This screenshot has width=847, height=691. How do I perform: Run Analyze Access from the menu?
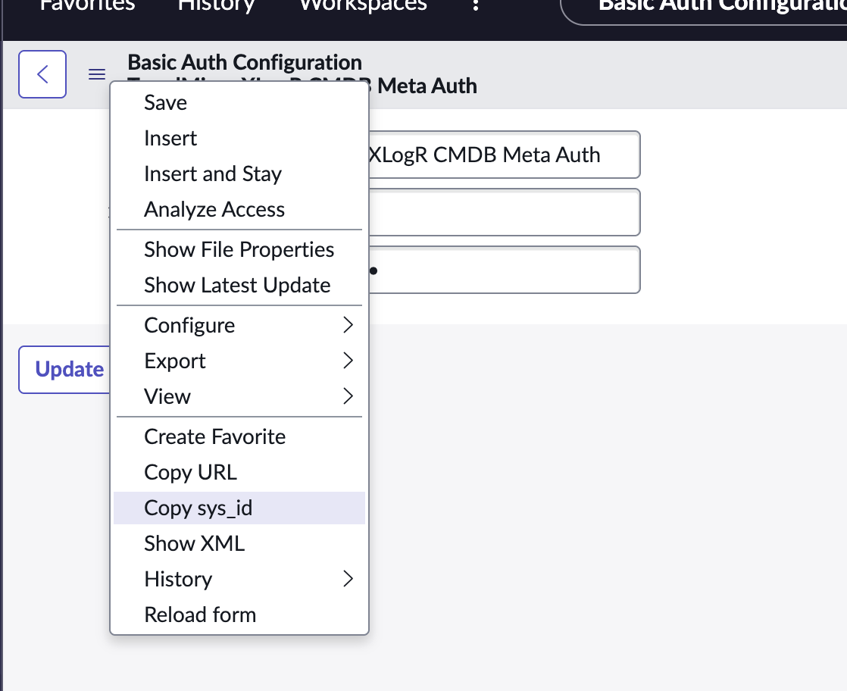tap(214, 209)
